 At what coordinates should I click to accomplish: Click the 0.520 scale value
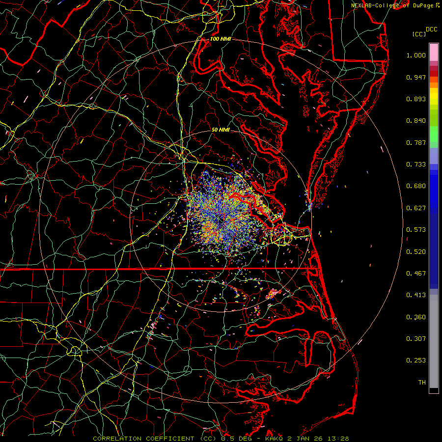pyautogui.click(x=416, y=252)
